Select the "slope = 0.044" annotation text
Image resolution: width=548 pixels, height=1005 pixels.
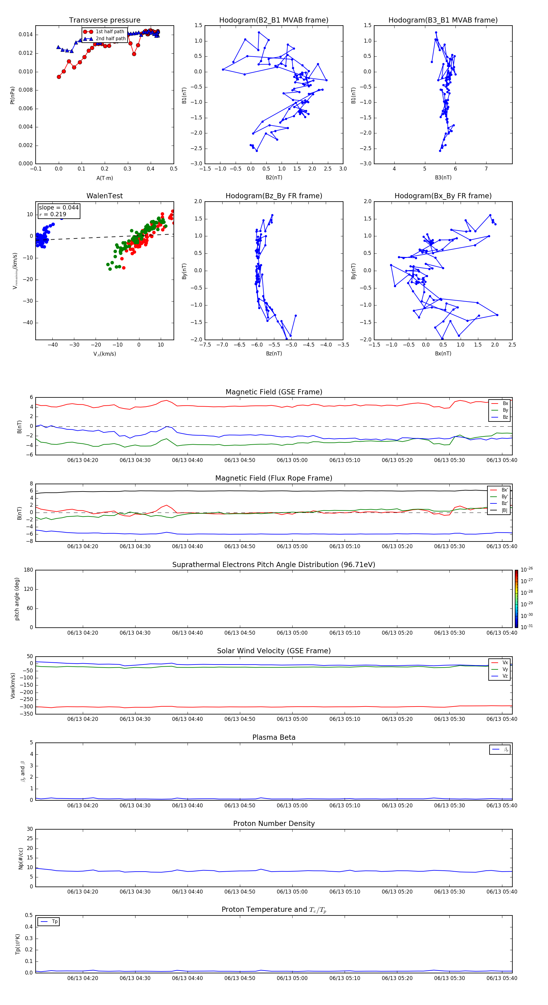[58, 208]
